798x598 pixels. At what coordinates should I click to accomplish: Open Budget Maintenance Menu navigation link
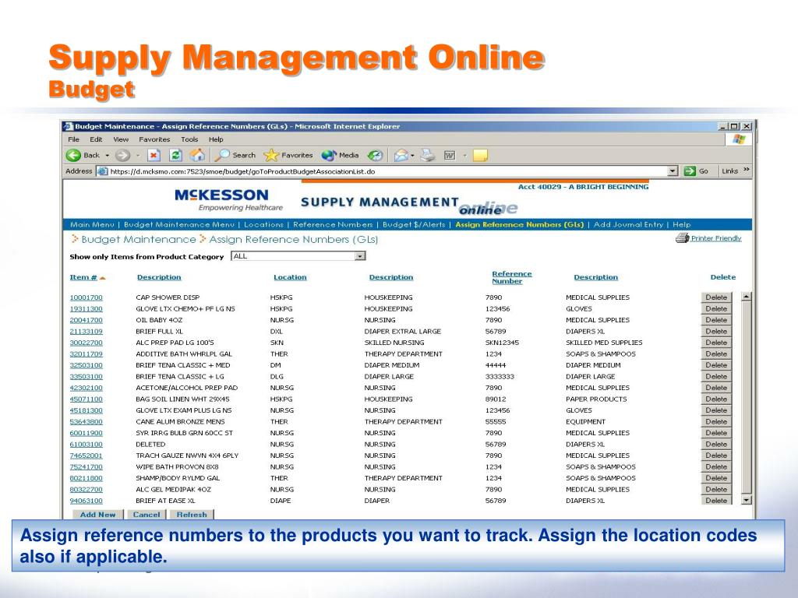(x=179, y=225)
